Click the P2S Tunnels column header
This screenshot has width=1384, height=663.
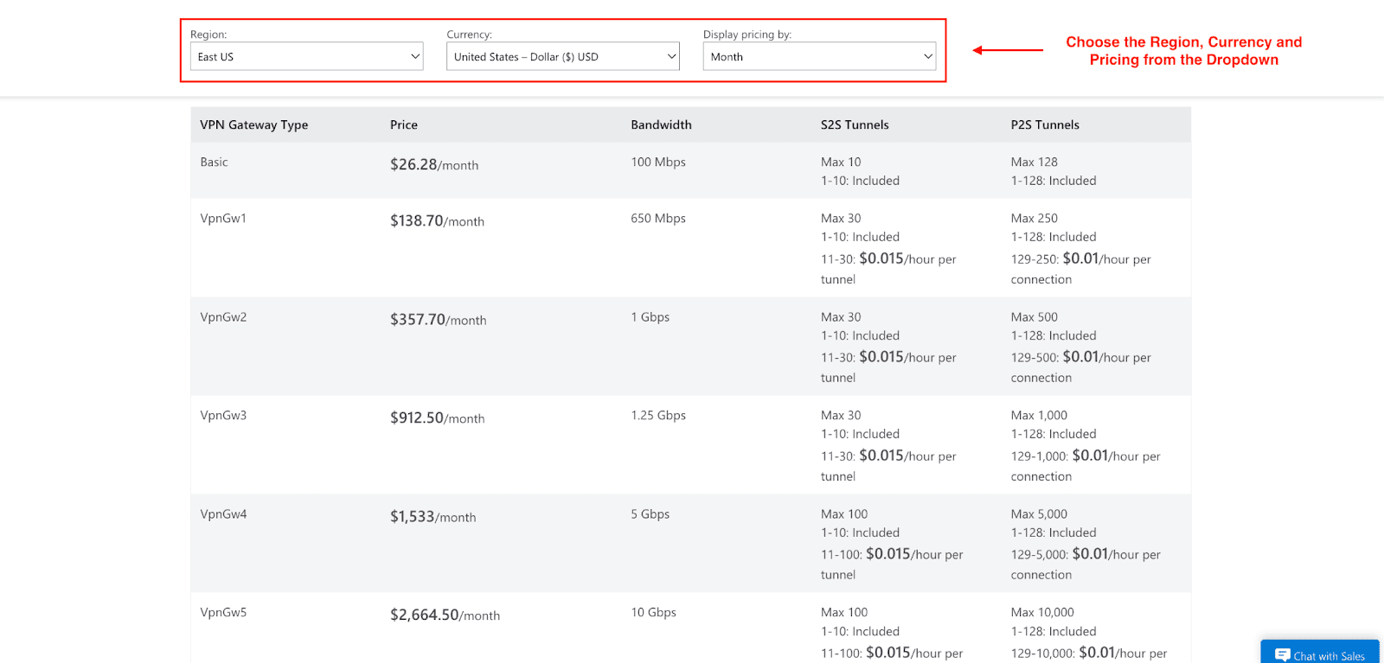(x=1045, y=124)
